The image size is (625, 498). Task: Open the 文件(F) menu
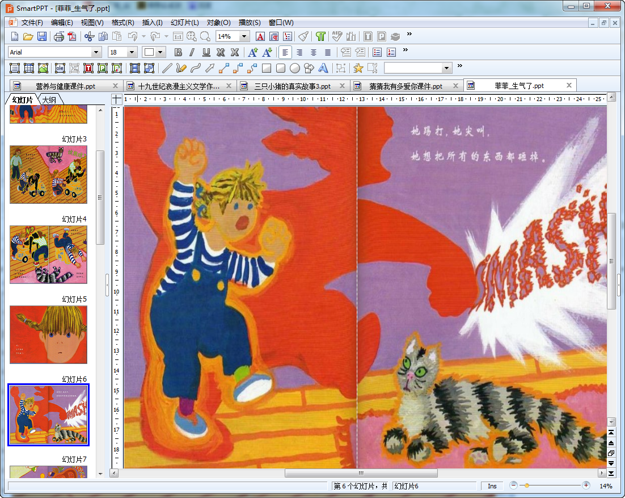[x=32, y=23]
